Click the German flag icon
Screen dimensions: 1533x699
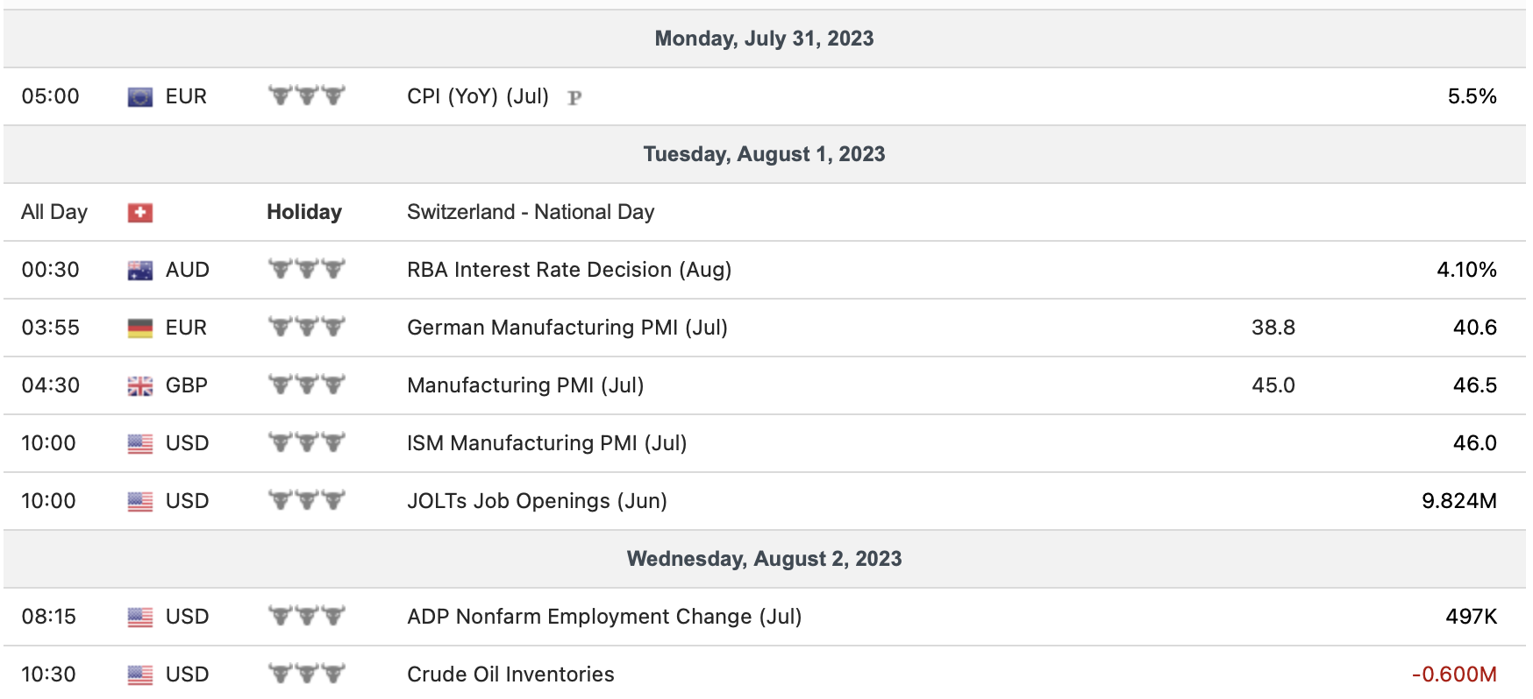(140, 328)
